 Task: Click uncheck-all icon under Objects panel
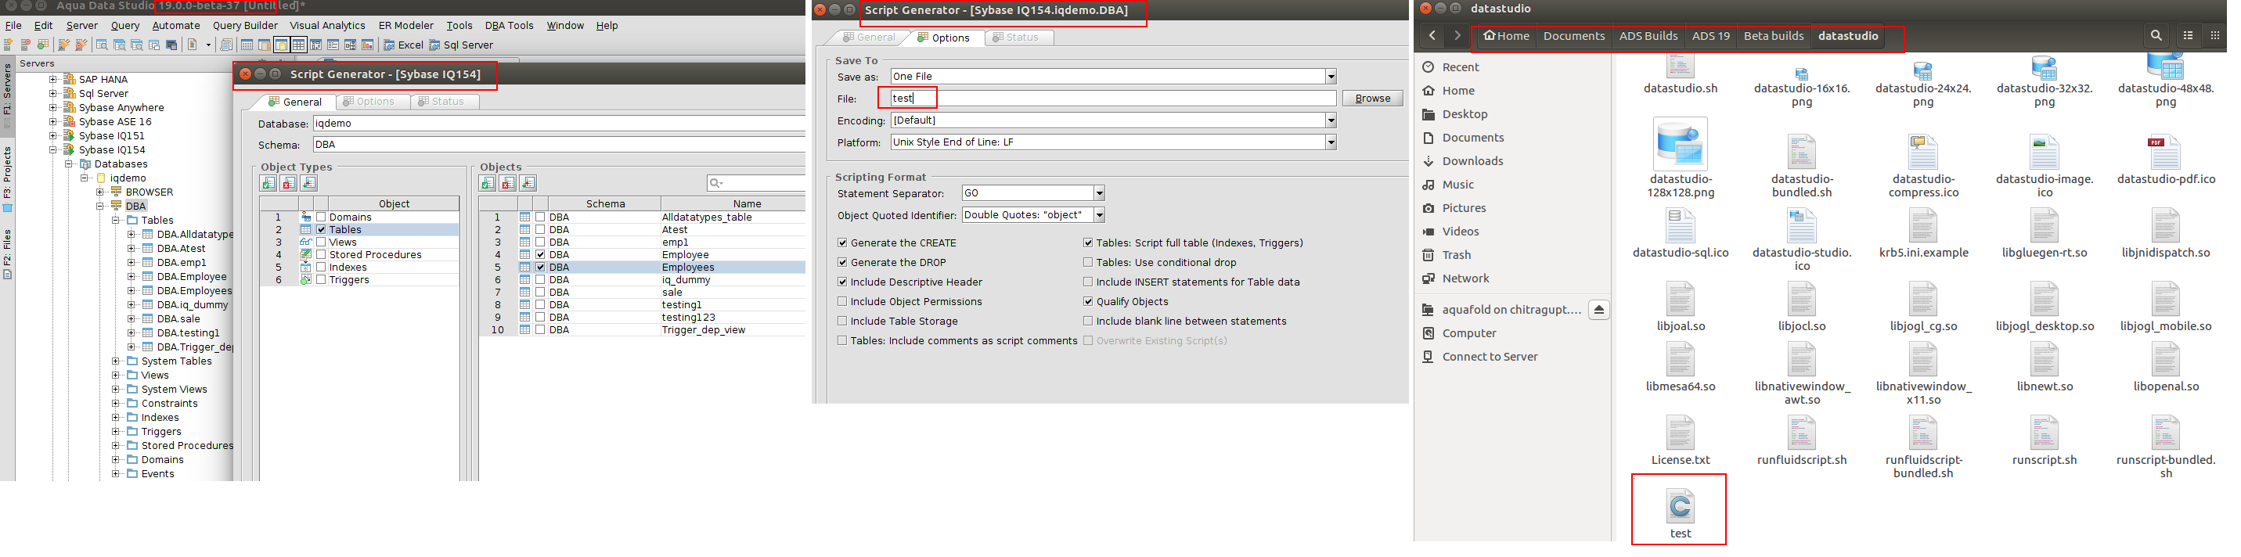point(507,183)
